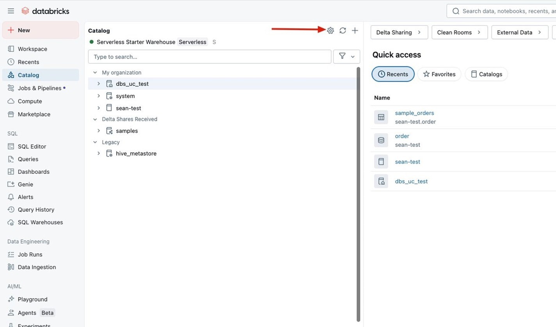The width and height of the screenshot is (556, 327).
Task: Select the Recents filter pill
Action: pyautogui.click(x=393, y=74)
